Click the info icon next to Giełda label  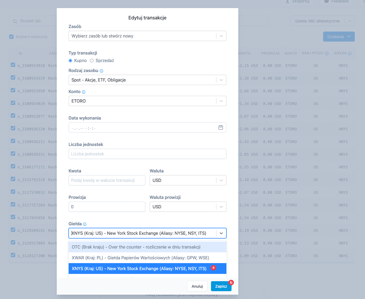[85, 224]
